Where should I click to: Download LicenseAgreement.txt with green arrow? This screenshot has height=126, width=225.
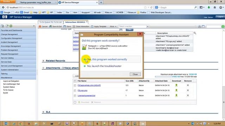click(176, 96)
